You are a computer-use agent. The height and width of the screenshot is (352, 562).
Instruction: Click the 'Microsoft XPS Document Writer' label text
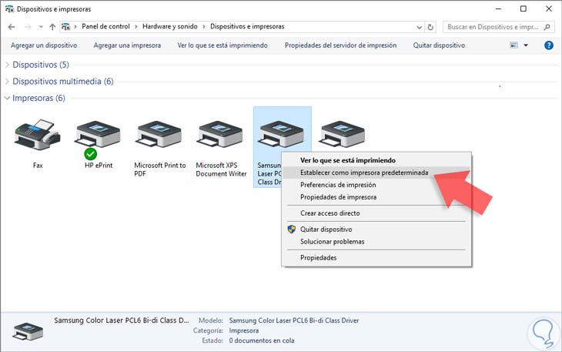[221, 169]
